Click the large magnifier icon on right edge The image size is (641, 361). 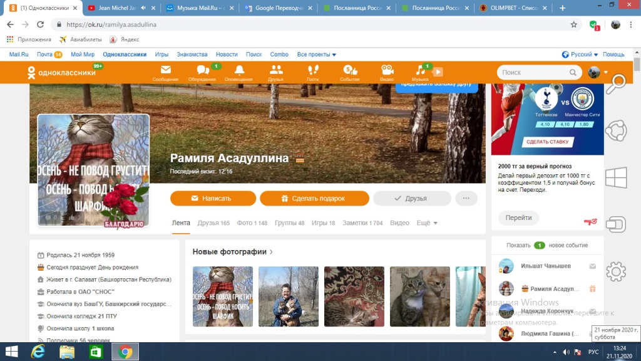pyautogui.click(x=616, y=85)
